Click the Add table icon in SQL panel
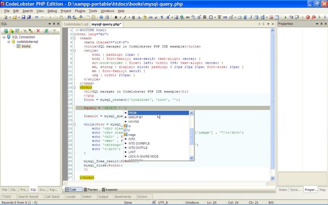The height and width of the screenshot is (205, 328). pos(17,31)
